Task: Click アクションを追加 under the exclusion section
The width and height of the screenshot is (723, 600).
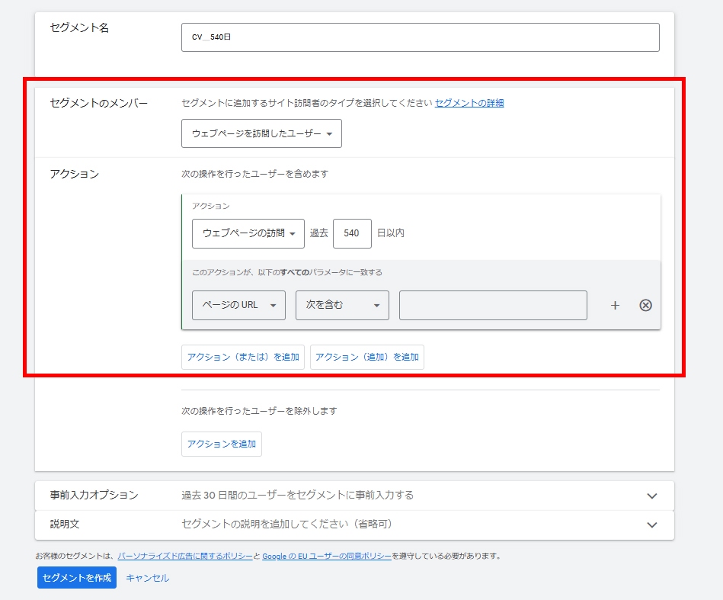Action: coord(221,444)
